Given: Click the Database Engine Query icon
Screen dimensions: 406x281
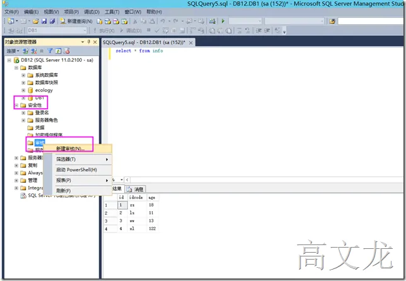Looking at the screenshot, I should pyautogui.click(x=99, y=21).
